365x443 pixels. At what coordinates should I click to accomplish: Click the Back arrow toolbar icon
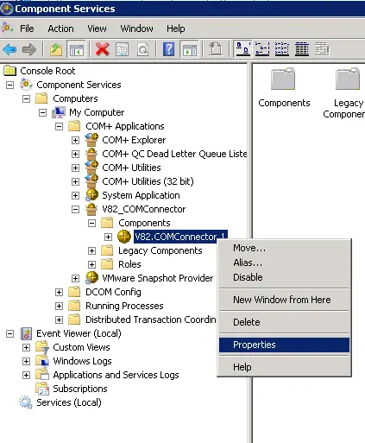click(x=9, y=49)
